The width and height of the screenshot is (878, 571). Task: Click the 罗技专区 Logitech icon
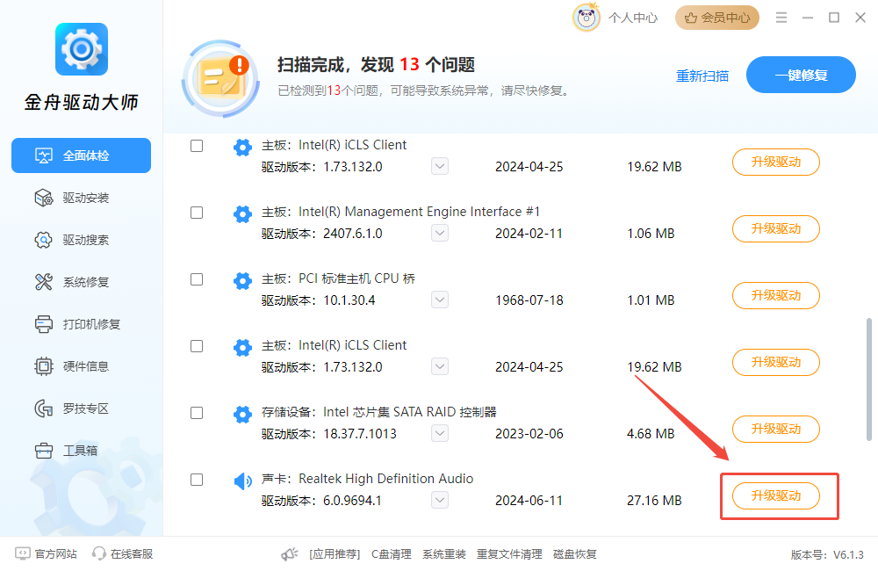click(44, 408)
